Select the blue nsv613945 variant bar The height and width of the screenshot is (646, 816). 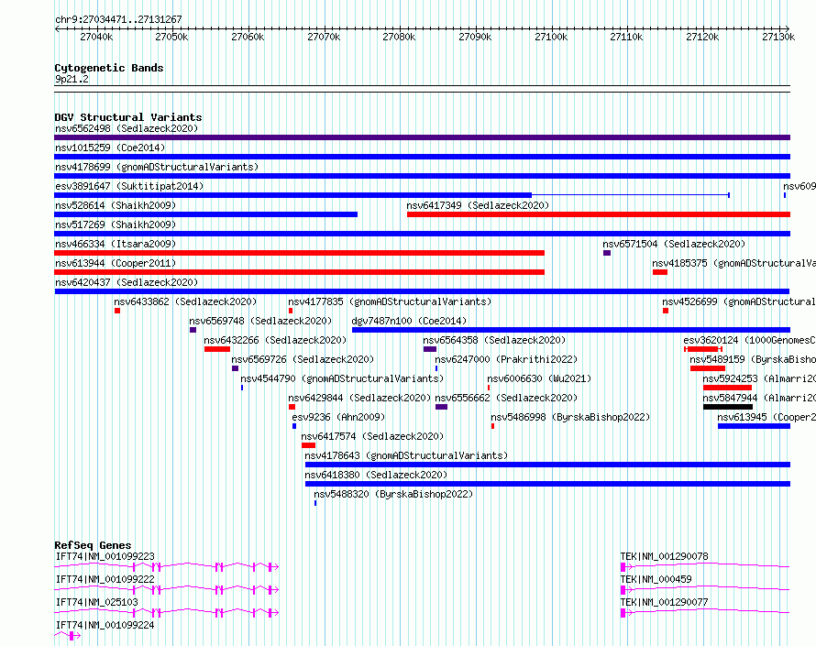click(x=754, y=426)
